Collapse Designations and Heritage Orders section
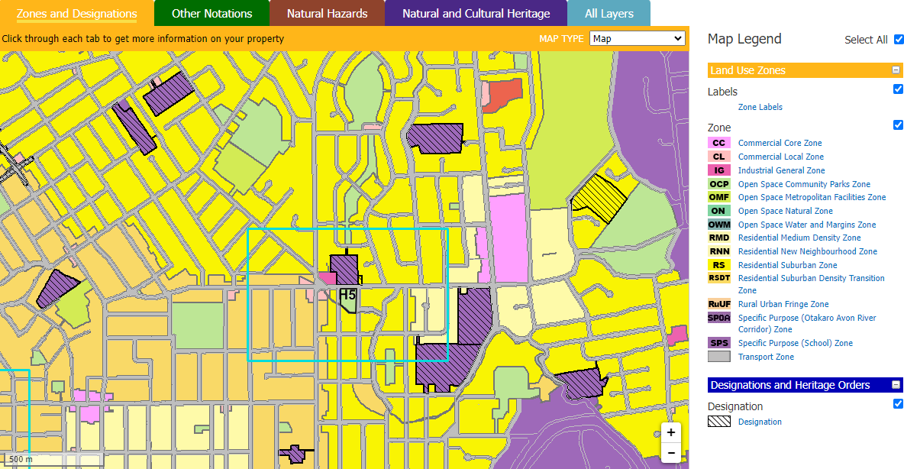 point(896,385)
